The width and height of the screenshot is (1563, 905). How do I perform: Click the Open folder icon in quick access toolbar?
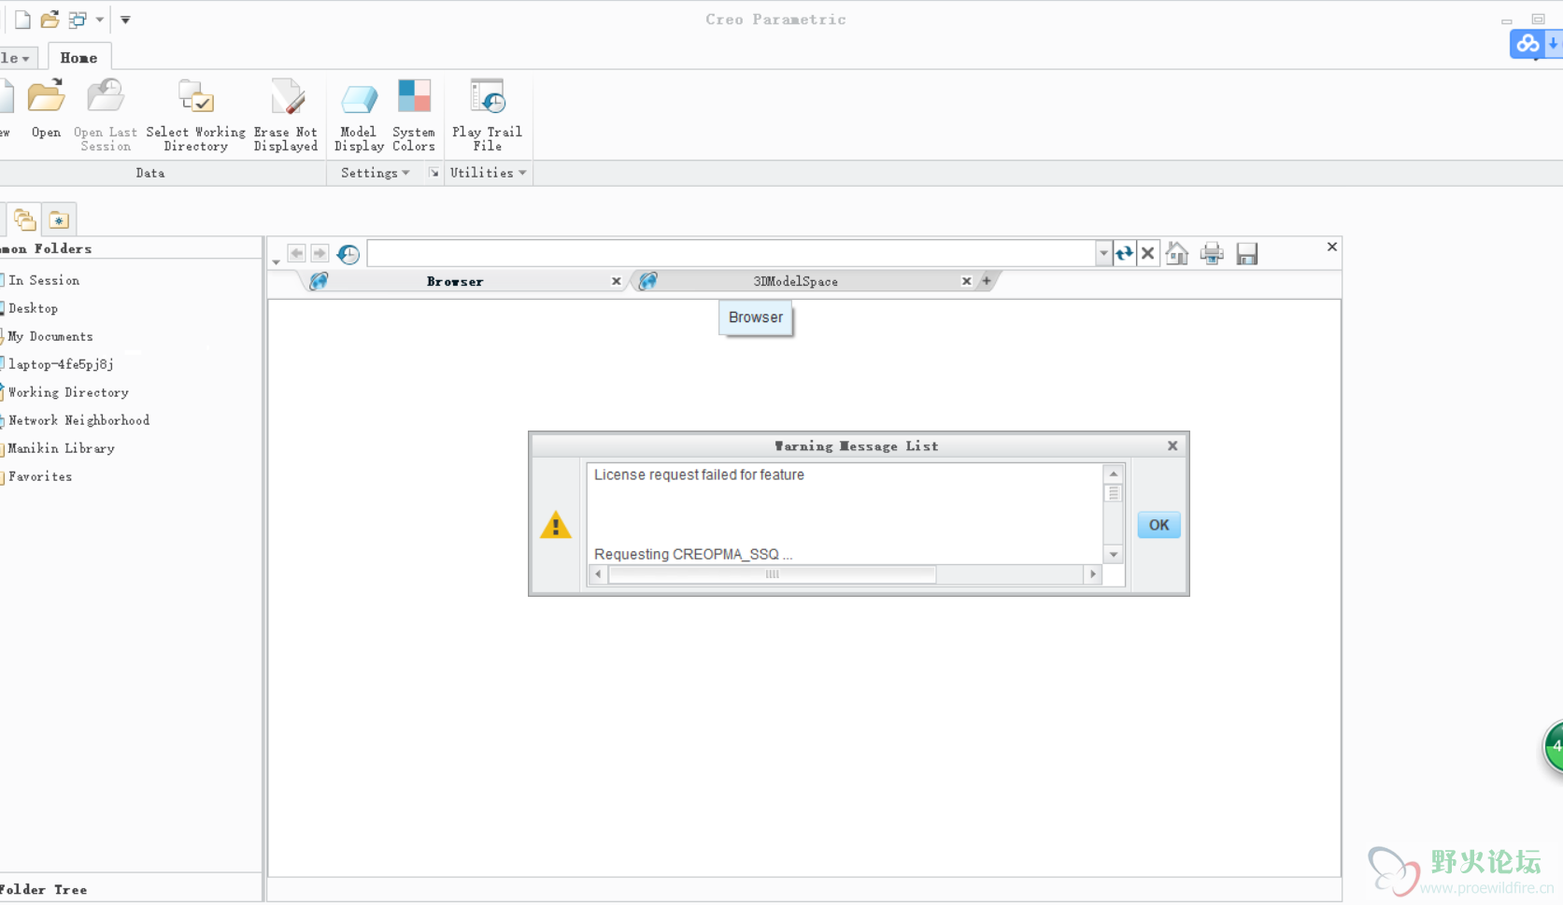pos(50,19)
